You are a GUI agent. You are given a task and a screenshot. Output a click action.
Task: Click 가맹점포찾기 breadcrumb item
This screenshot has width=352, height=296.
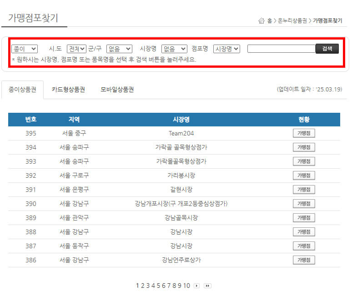[327, 20]
